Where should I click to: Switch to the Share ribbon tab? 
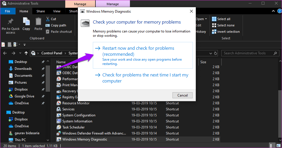[41, 11]
